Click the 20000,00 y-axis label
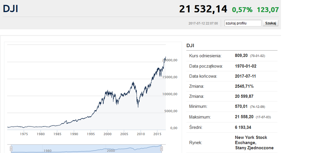Viewport: 320px width, 153px height. pos(170,60)
